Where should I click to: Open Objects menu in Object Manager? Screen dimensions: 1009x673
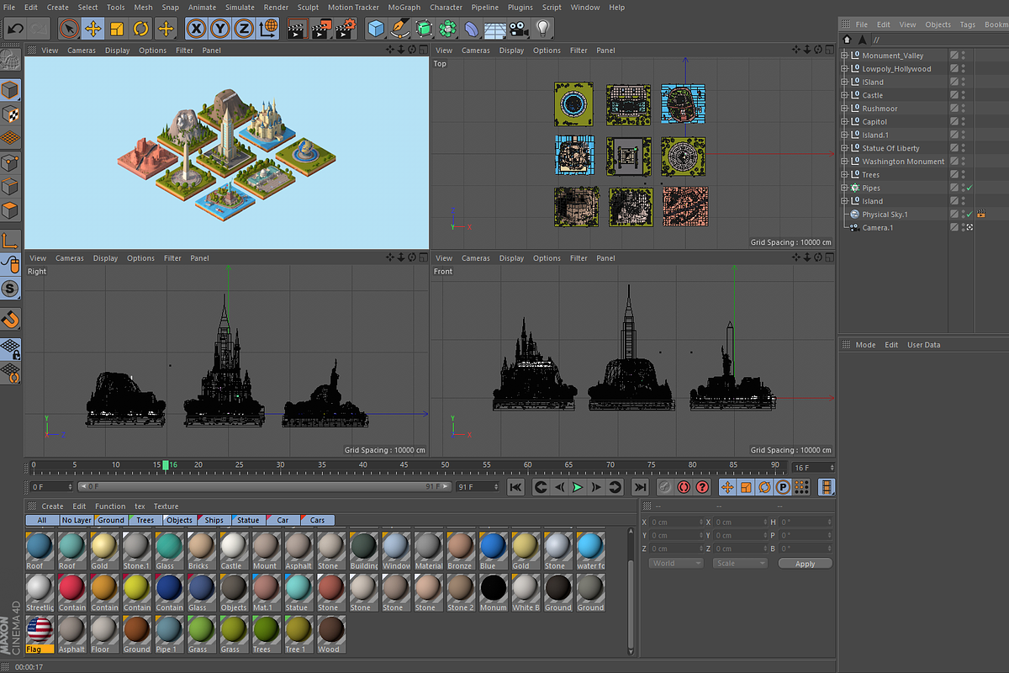point(938,24)
